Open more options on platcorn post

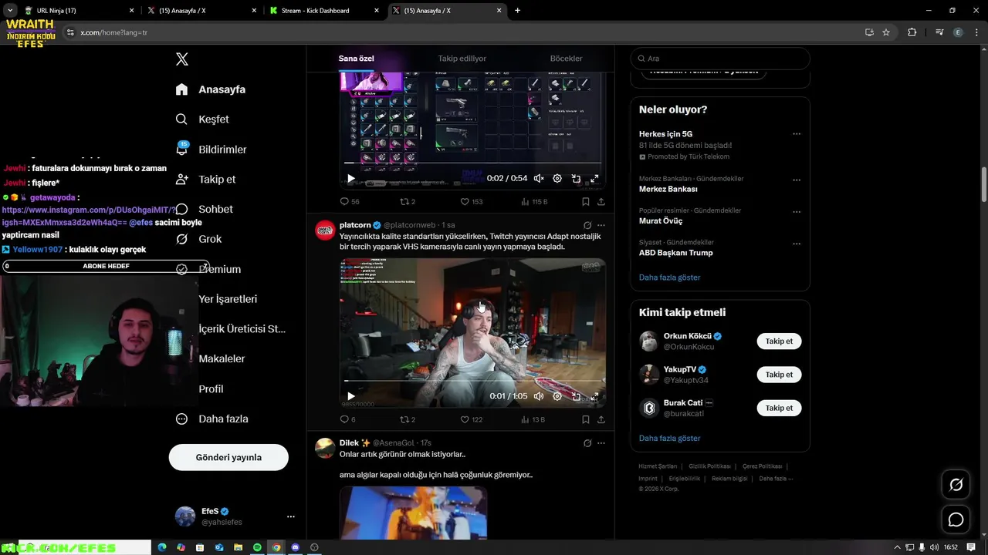tap(601, 226)
